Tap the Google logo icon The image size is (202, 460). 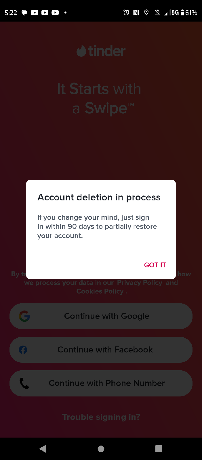[24, 316]
